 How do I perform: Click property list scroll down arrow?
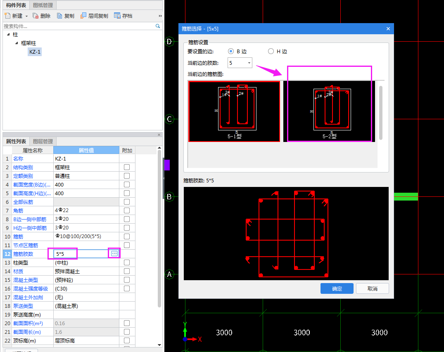(x=159, y=345)
